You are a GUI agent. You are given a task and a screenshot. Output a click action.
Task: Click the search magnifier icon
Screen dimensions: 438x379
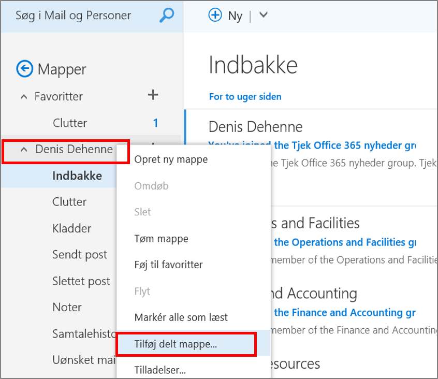pos(166,16)
